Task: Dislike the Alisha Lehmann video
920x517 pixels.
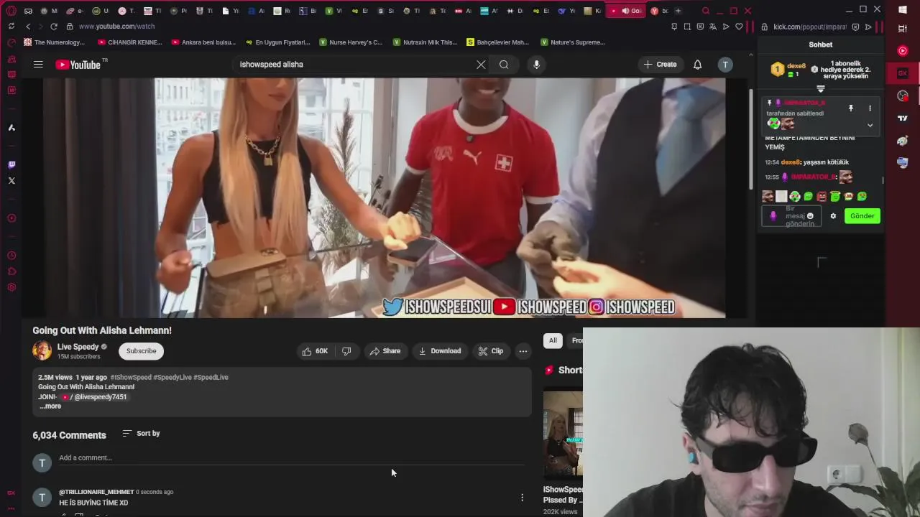Action: pos(346,351)
